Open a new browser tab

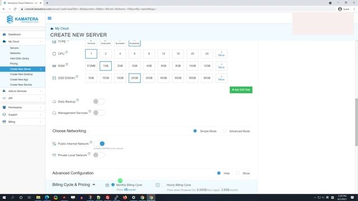coord(47,3)
